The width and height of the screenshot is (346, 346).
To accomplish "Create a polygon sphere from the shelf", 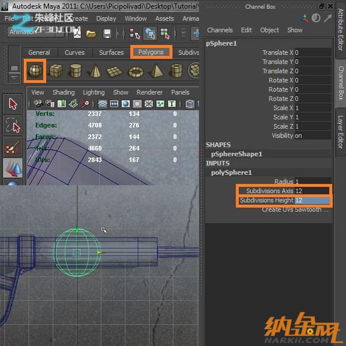I will (x=35, y=71).
